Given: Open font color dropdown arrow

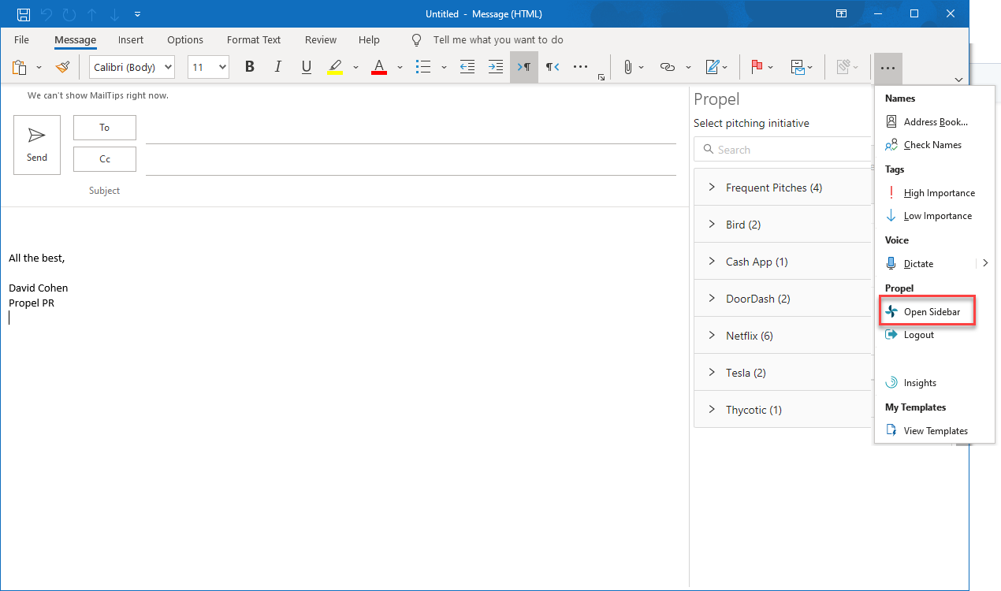Looking at the screenshot, I should pyautogui.click(x=400, y=68).
